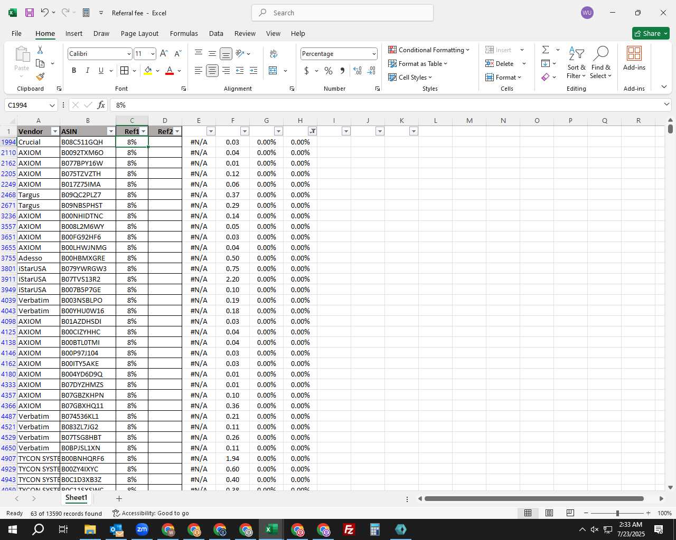Viewport: 676px width, 540px height.
Task: Toggle Underline formatting
Action: [101, 70]
